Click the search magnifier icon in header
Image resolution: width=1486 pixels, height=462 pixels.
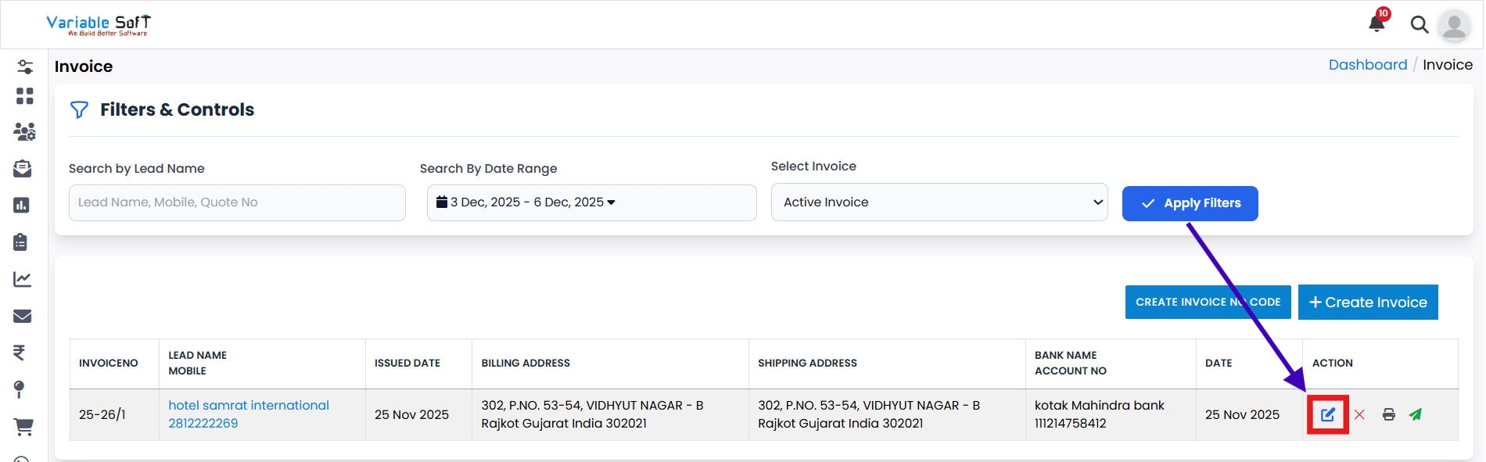tap(1419, 25)
